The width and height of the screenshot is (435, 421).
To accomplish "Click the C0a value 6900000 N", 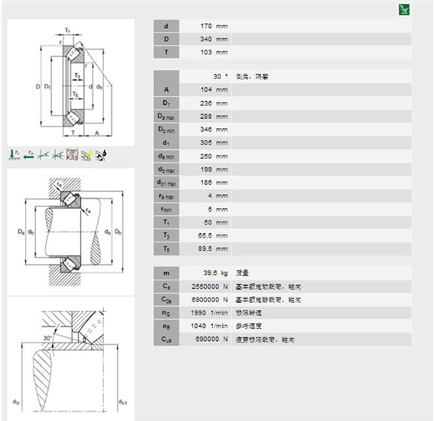I will click(x=210, y=300).
